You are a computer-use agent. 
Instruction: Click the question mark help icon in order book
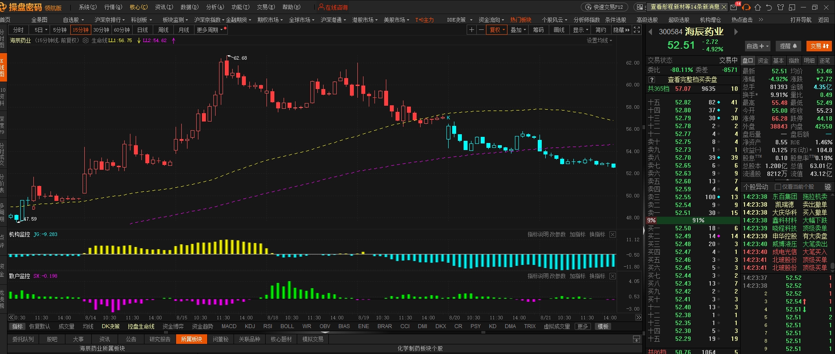point(652,80)
